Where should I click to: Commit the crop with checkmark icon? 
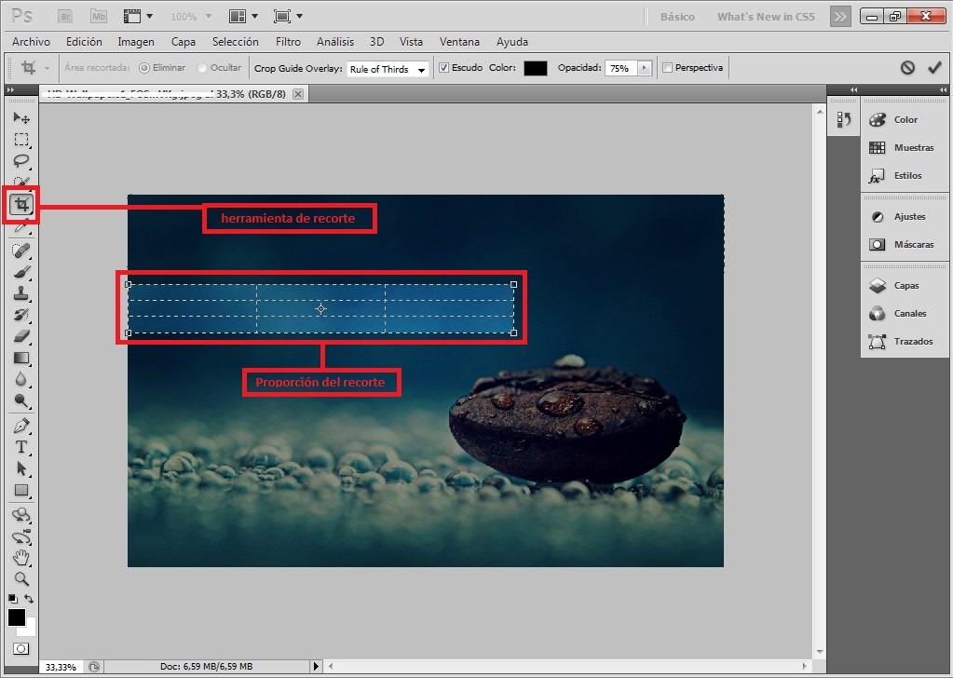pos(934,68)
